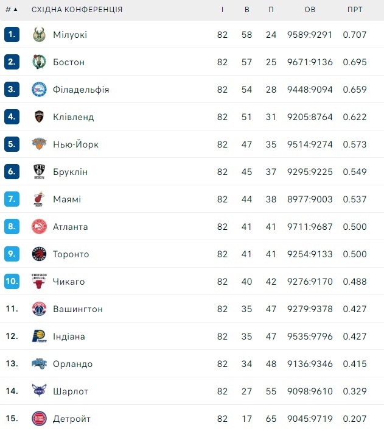This screenshot has height=431, width=384.
Task: Click the Boston Celtics logo
Action: point(39,62)
